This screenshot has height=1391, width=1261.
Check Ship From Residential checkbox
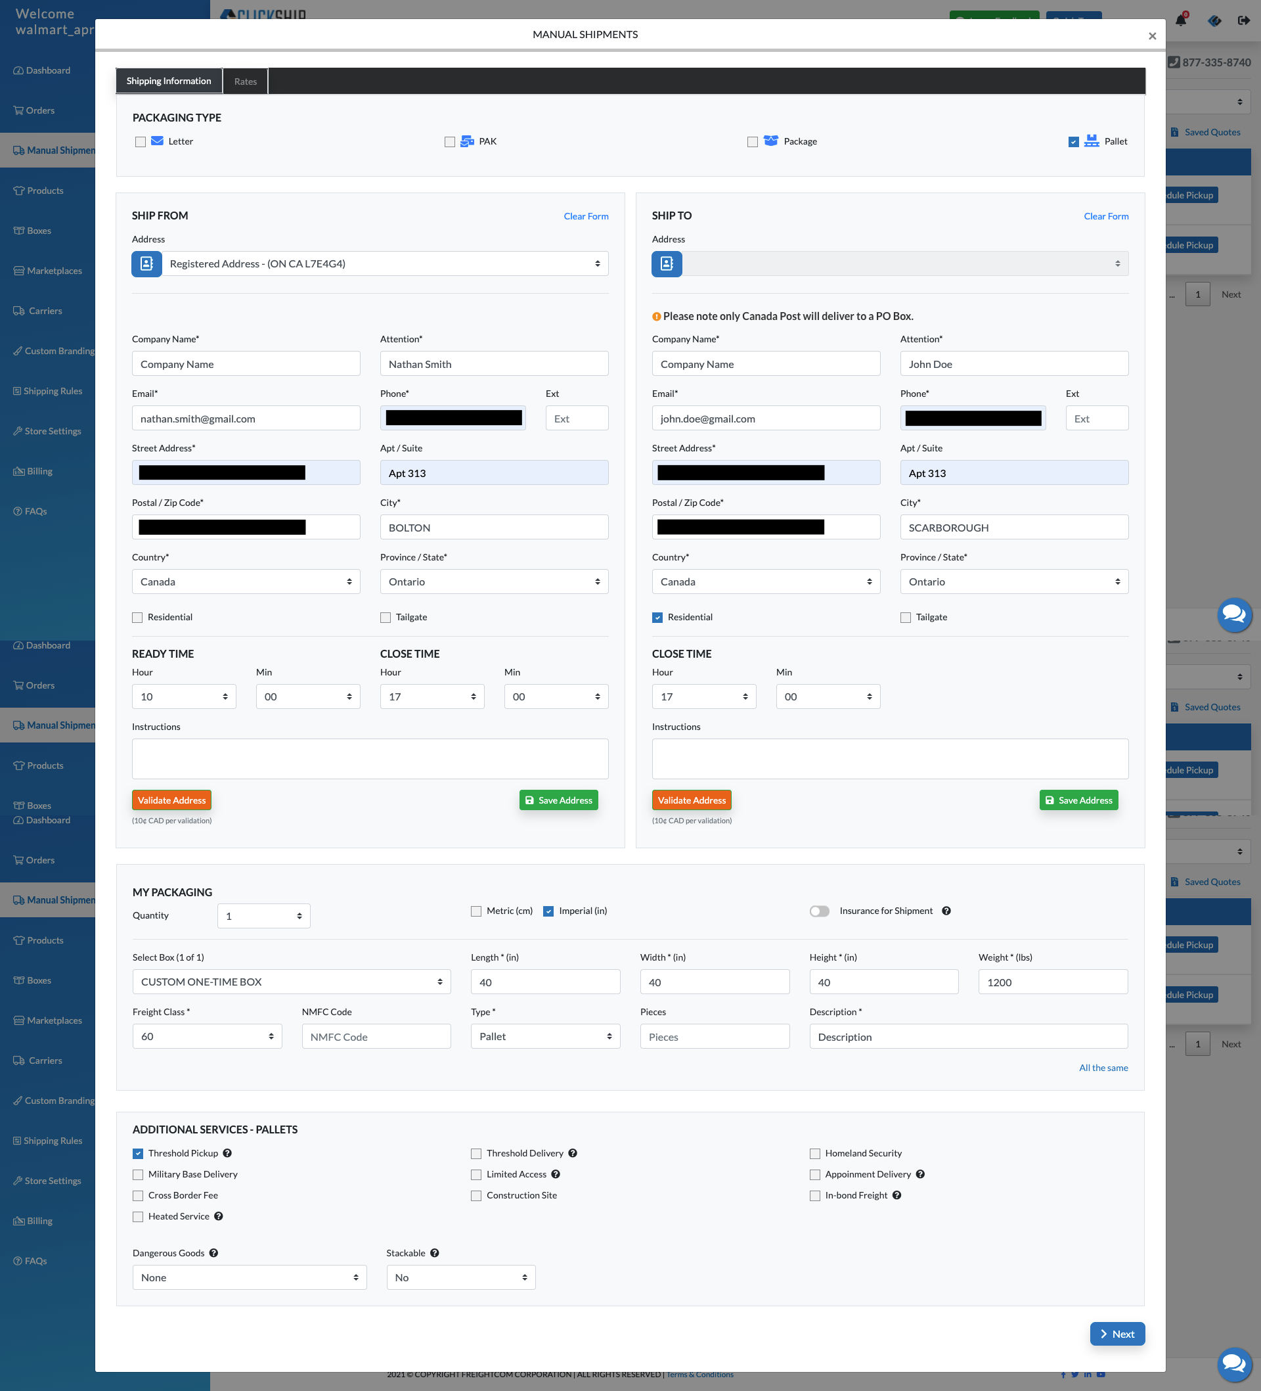tap(137, 618)
